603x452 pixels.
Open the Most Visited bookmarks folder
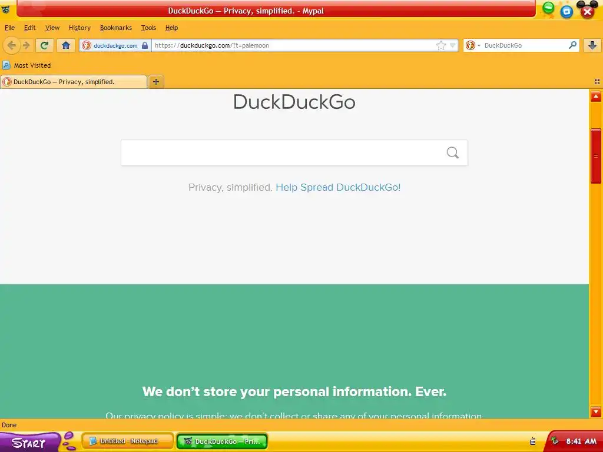[x=26, y=65]
